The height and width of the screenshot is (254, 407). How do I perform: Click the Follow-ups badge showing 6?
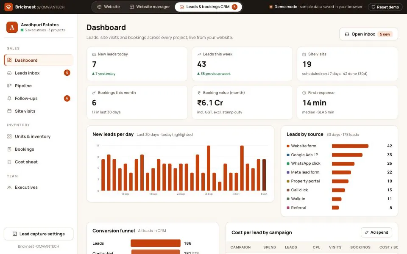tap(67, 98)
